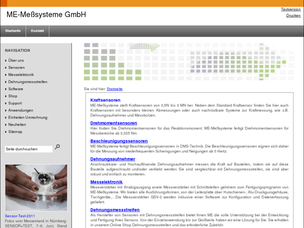Click the search magnifier icon

57,147
